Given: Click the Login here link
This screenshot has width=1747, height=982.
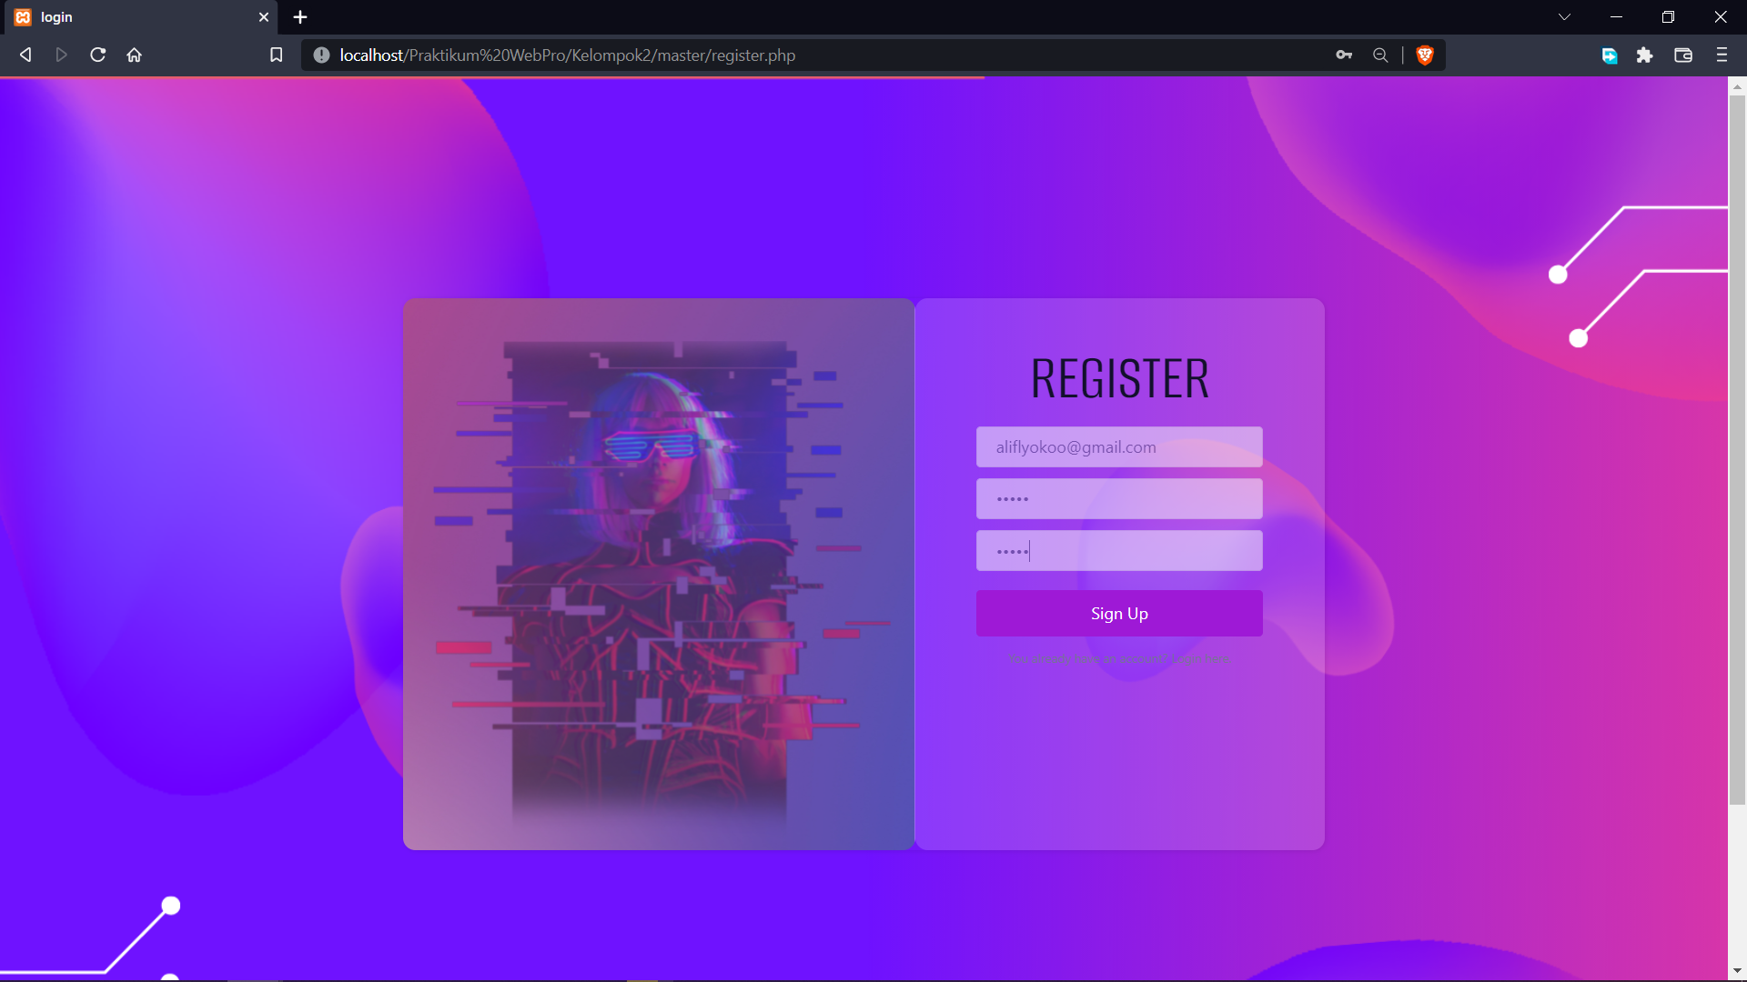Looking at the screenshot, I should pos(1201,658).
